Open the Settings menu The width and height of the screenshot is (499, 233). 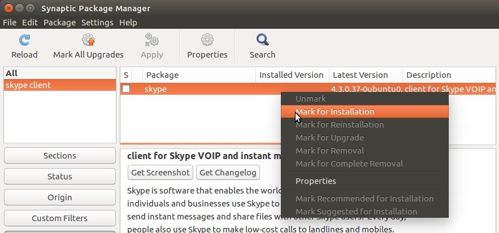[x=97, y=23]
